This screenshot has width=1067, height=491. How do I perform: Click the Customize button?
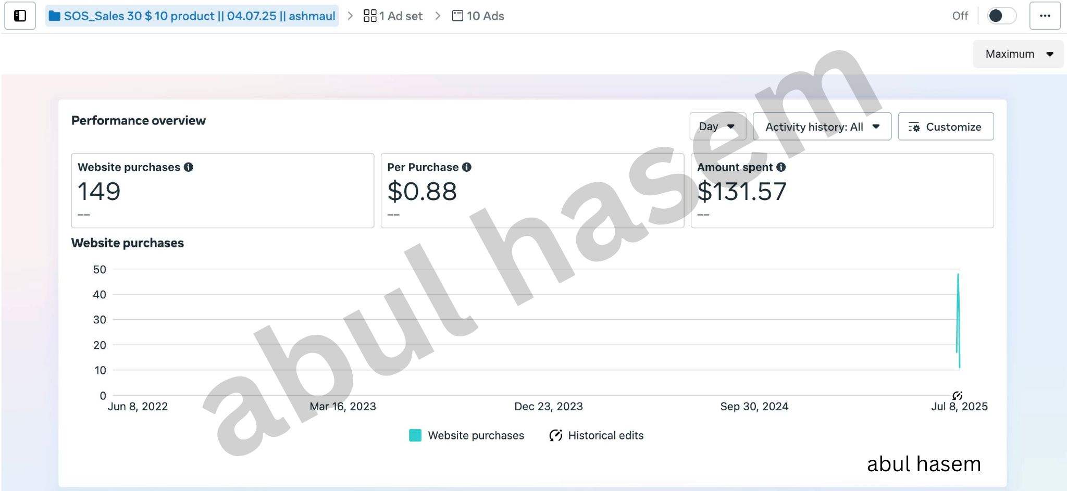pyautogui.click(x=946, y=127)
